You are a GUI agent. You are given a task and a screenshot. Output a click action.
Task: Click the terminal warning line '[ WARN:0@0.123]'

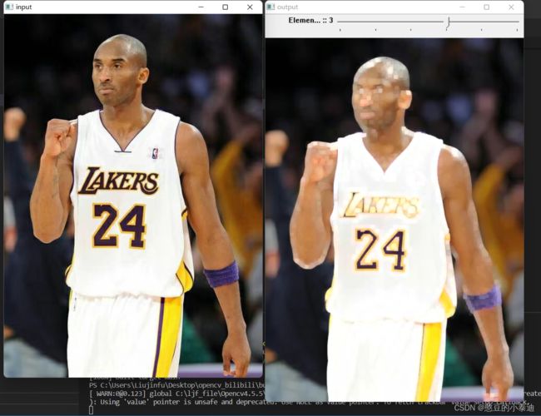point(177,394)
